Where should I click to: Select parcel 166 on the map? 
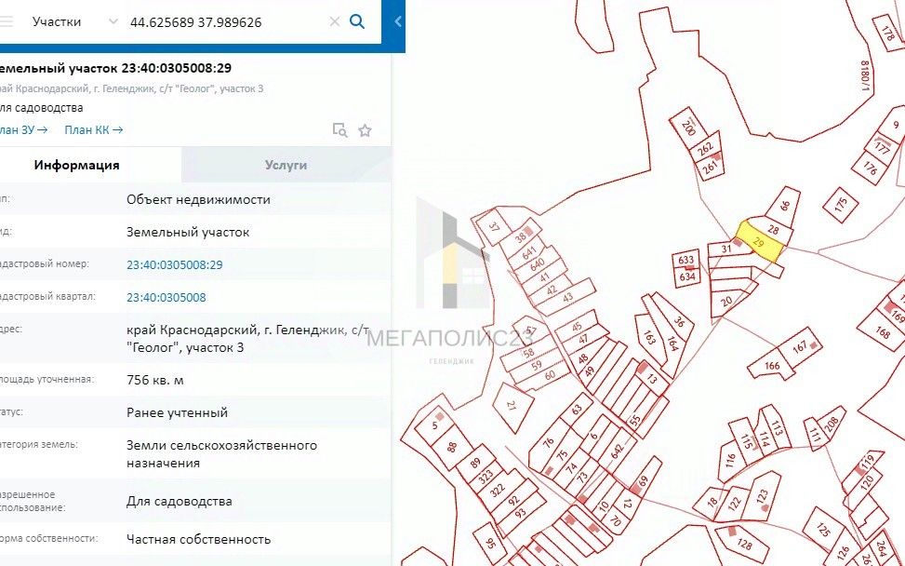(772, 365)
